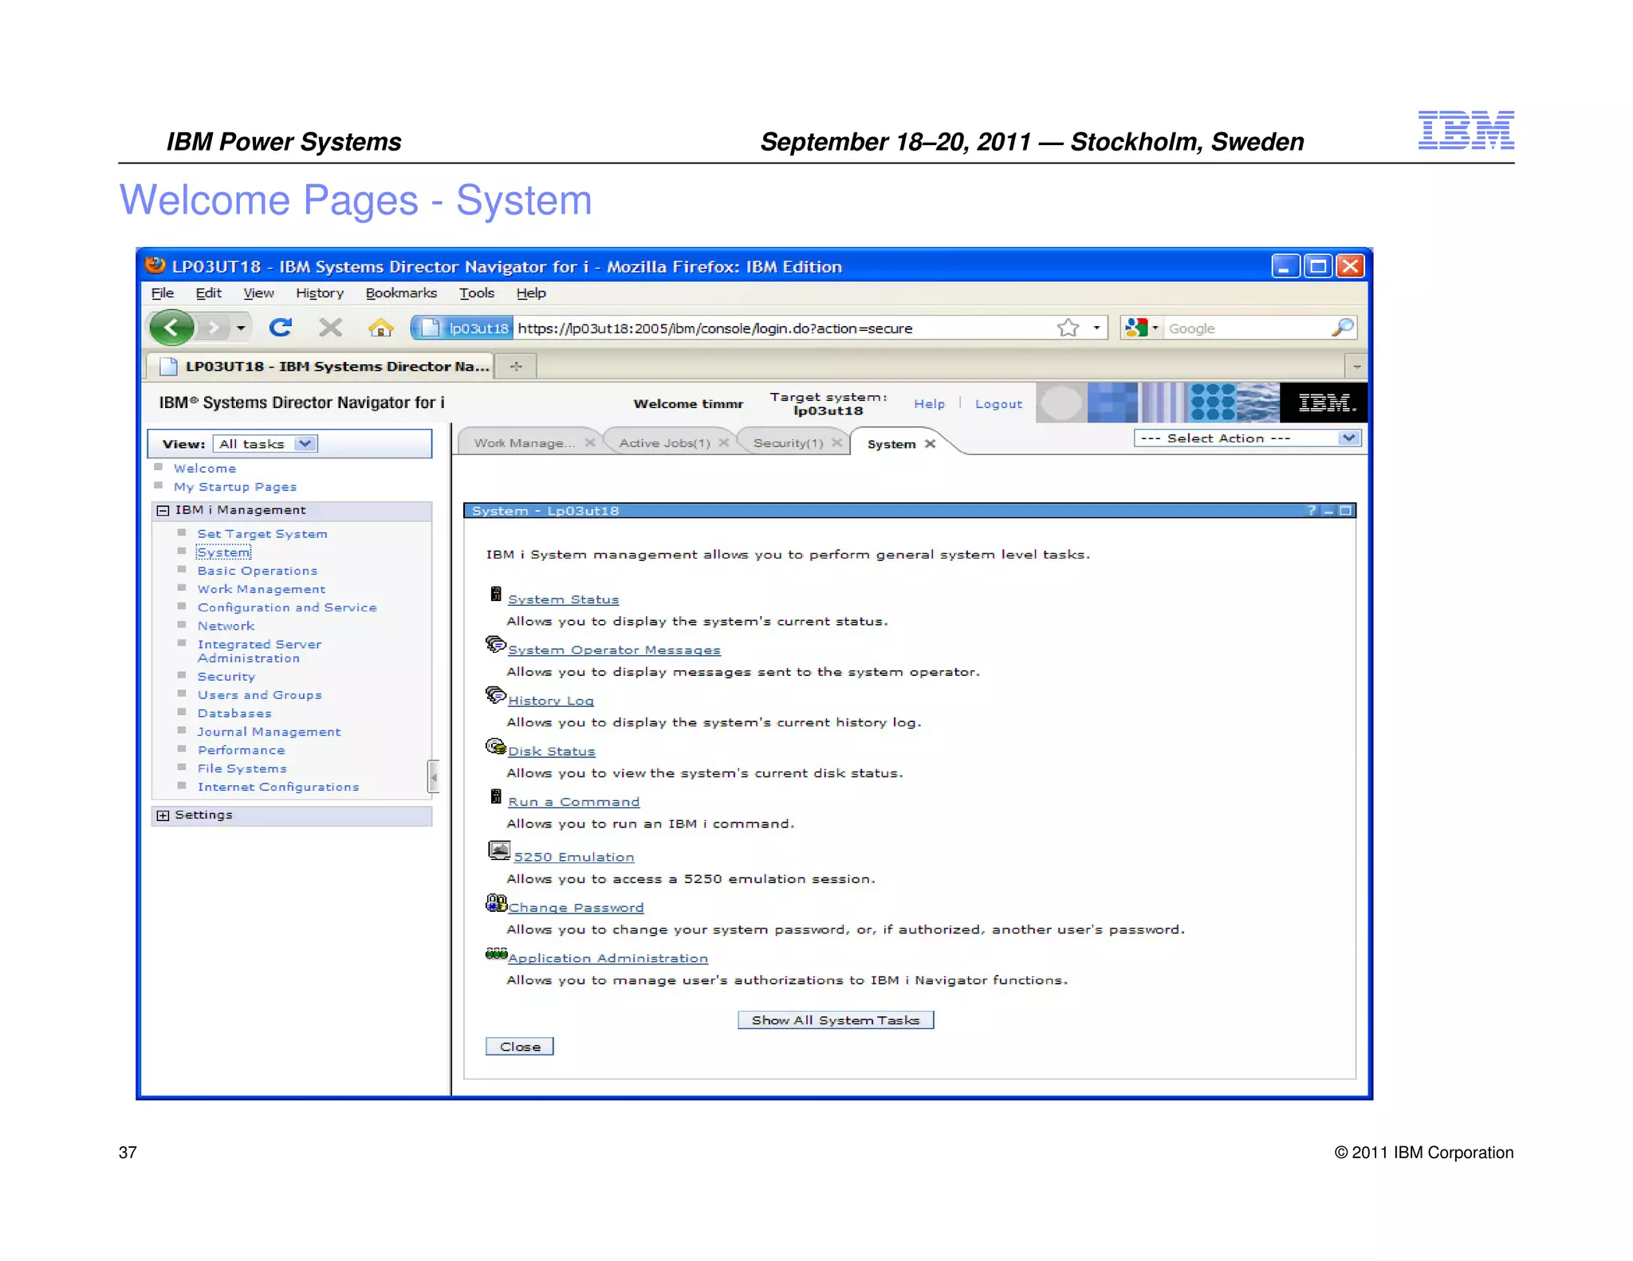Viewport: 1633px width, 1261px height.
Task: Click the Help link in the banner
Action: (x=929, y=404)
